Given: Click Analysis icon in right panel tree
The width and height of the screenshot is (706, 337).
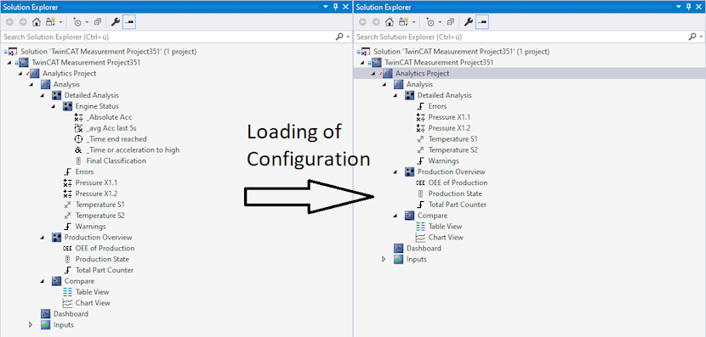Looking at the screenshot, I should (398, 84).
